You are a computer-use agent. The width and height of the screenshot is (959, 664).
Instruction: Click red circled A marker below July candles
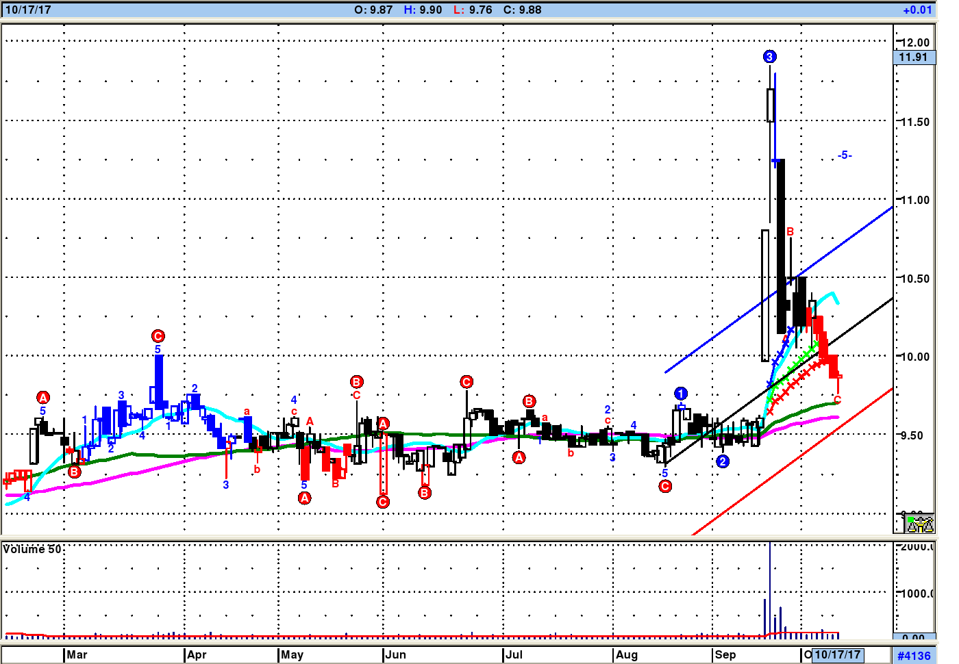519,458
